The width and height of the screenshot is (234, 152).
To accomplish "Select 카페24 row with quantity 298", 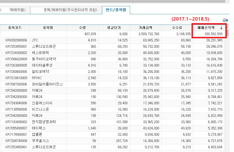I will (37, 90).
